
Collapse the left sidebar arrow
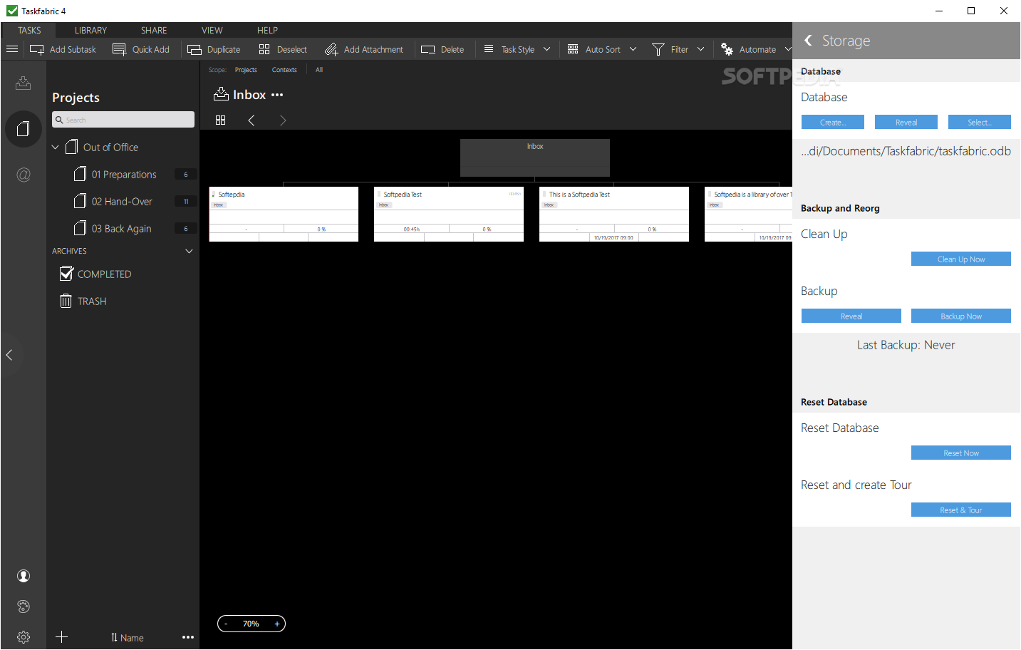point(9,354)
